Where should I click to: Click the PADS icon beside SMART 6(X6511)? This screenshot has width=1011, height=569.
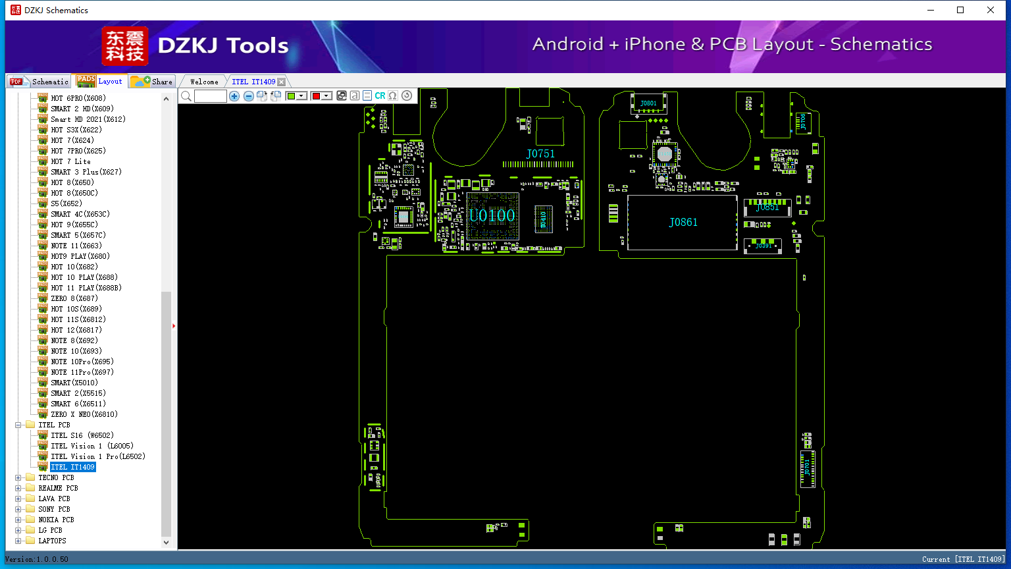coord(43,403)
